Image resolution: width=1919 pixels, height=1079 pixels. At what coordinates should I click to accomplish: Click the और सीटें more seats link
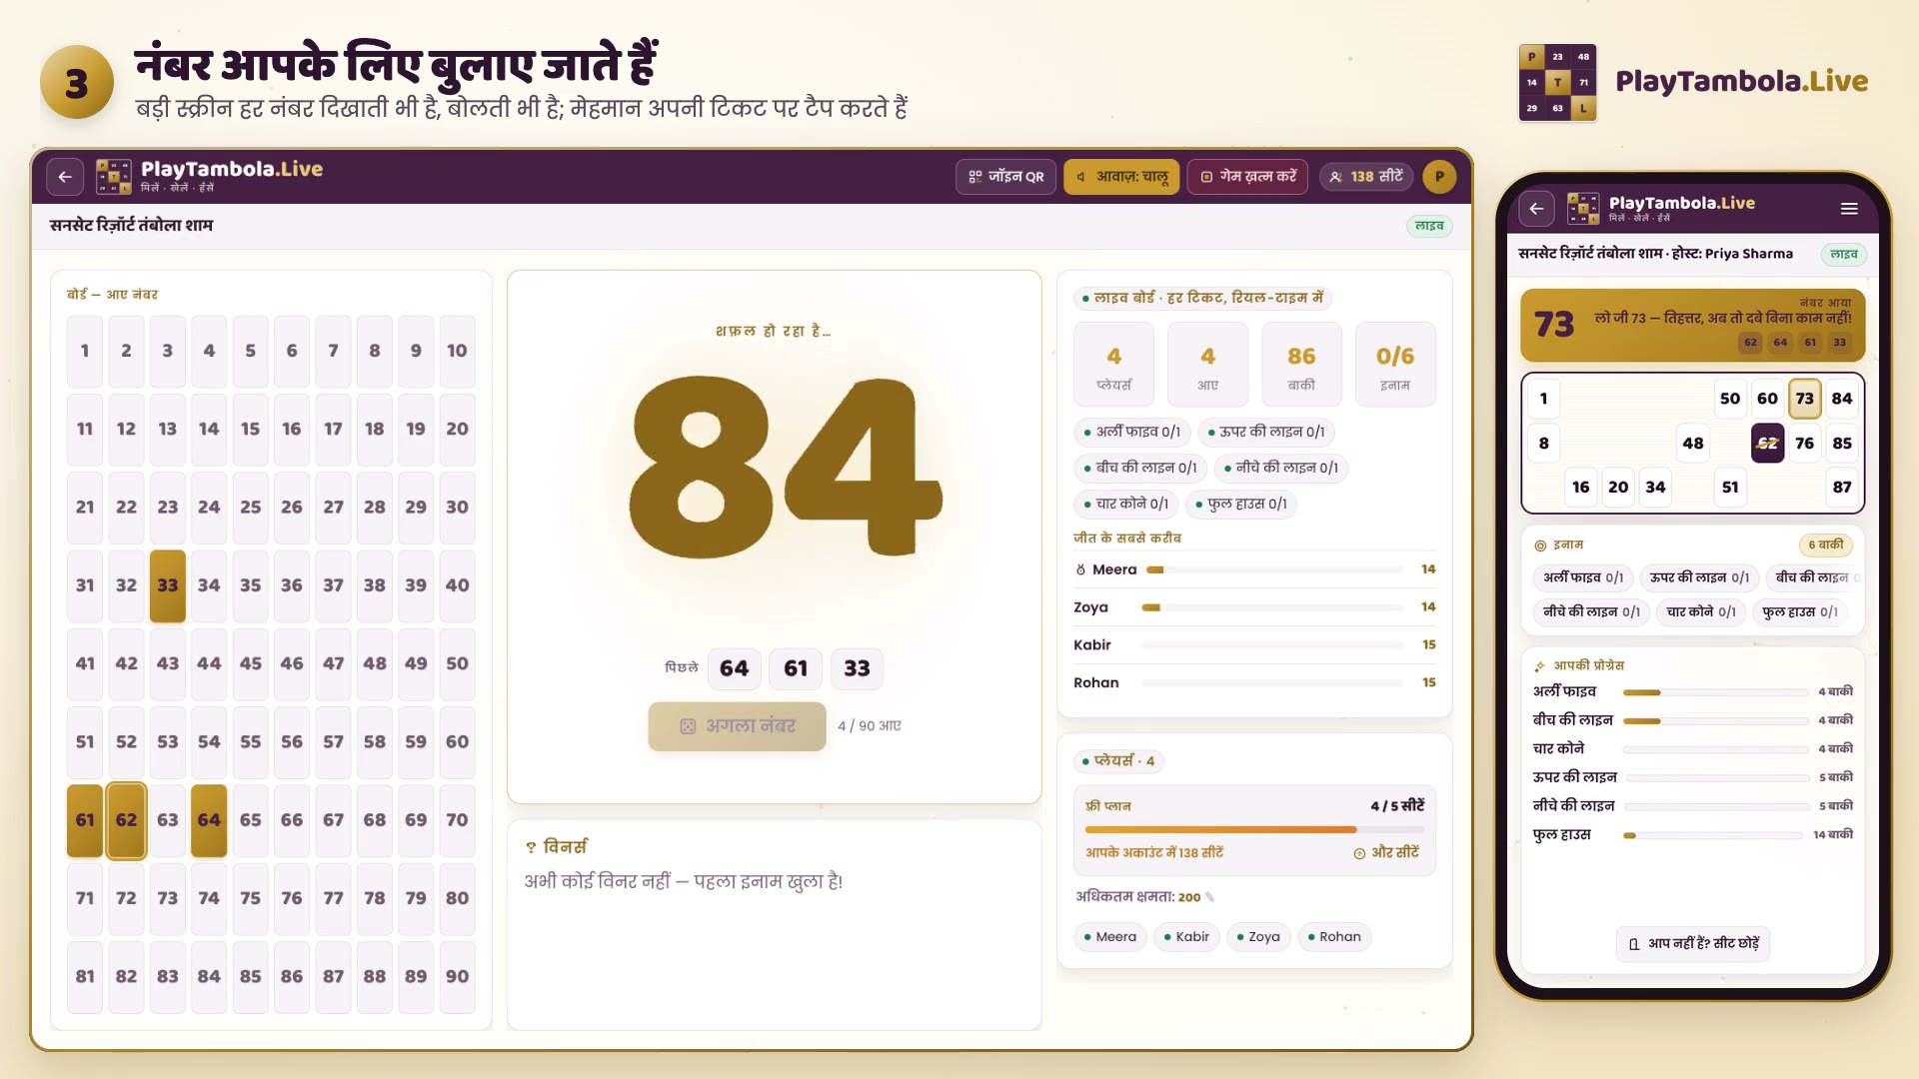click(x=1386, y=853)
